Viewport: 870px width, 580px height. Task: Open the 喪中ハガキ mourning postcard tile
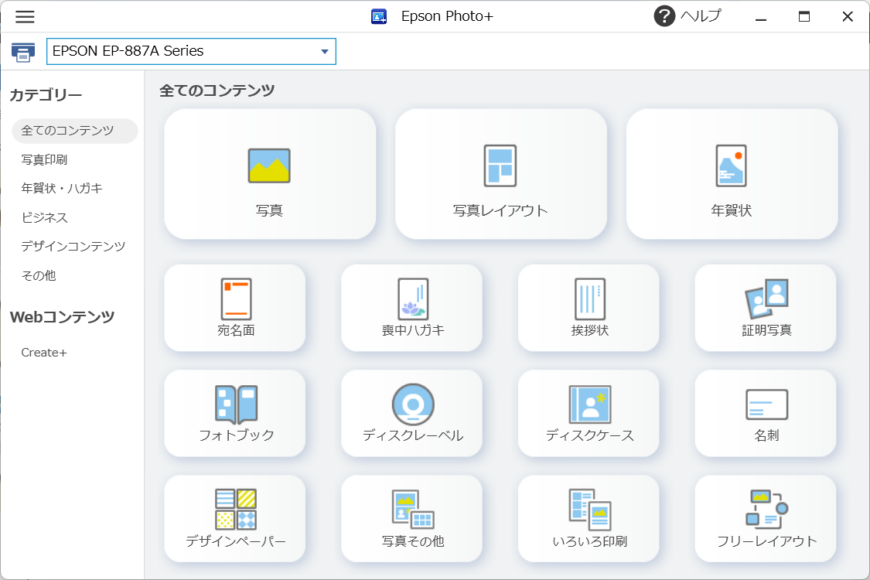(411, 308)
